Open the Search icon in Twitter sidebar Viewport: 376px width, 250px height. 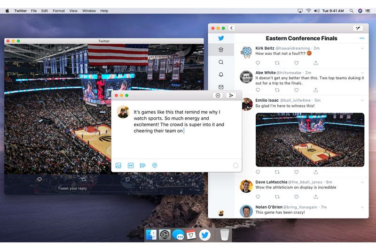pos(221,62)
